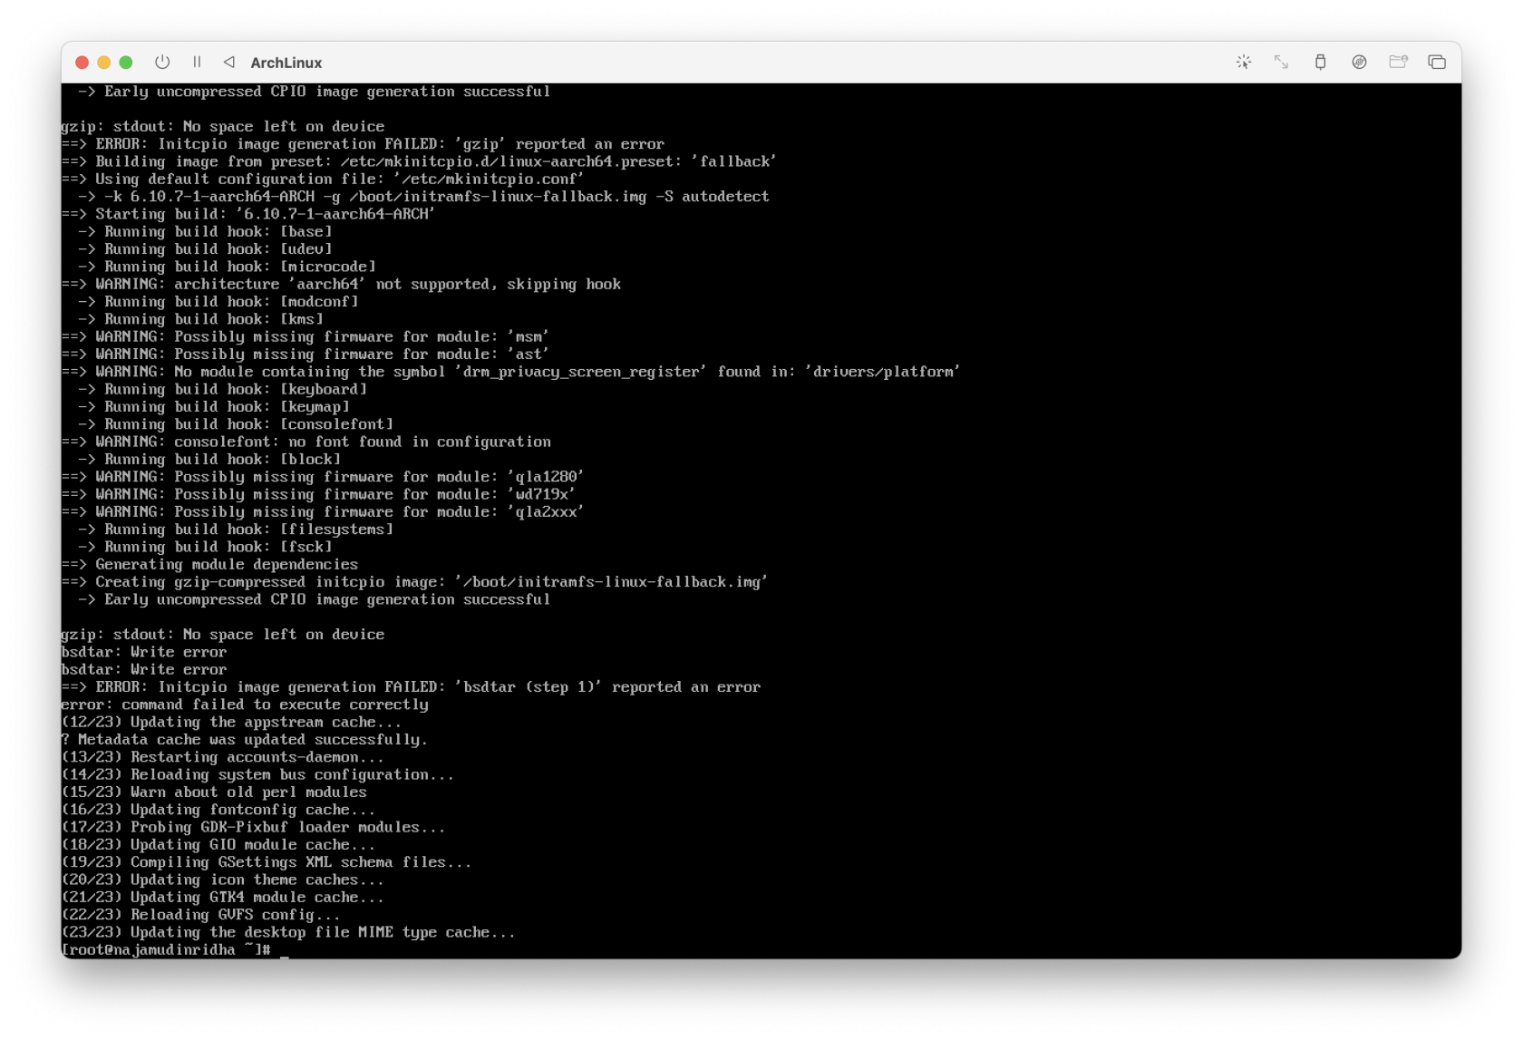Pause the ArchLinux virtual machine
This screenshot has height=1040, width=1523.
tap(197, 63)
